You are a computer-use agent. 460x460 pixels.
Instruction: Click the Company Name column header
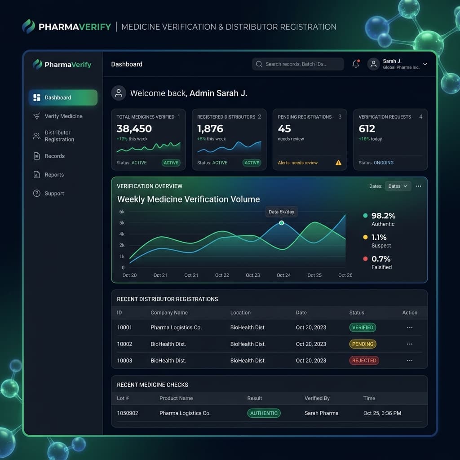coord(169,313)
